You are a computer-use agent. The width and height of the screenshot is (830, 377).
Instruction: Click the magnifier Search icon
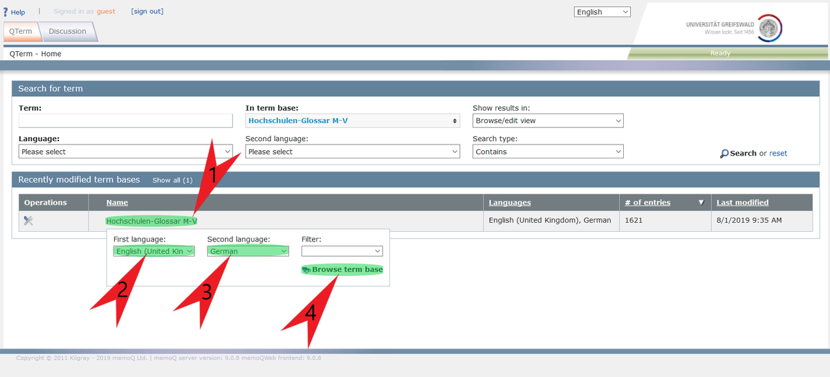tap(724, 154)
